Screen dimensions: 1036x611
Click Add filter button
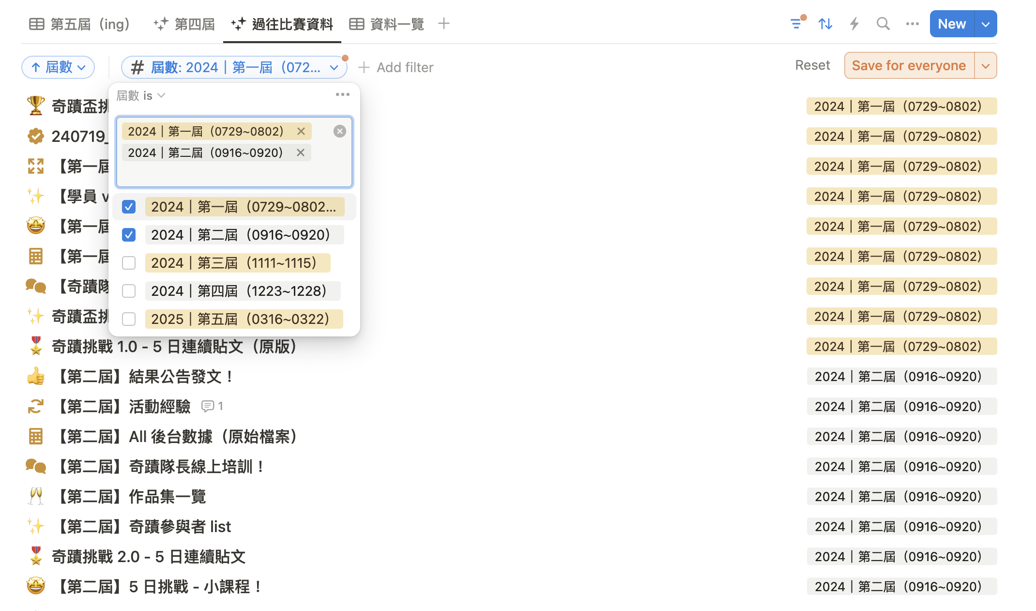point(396,68)
